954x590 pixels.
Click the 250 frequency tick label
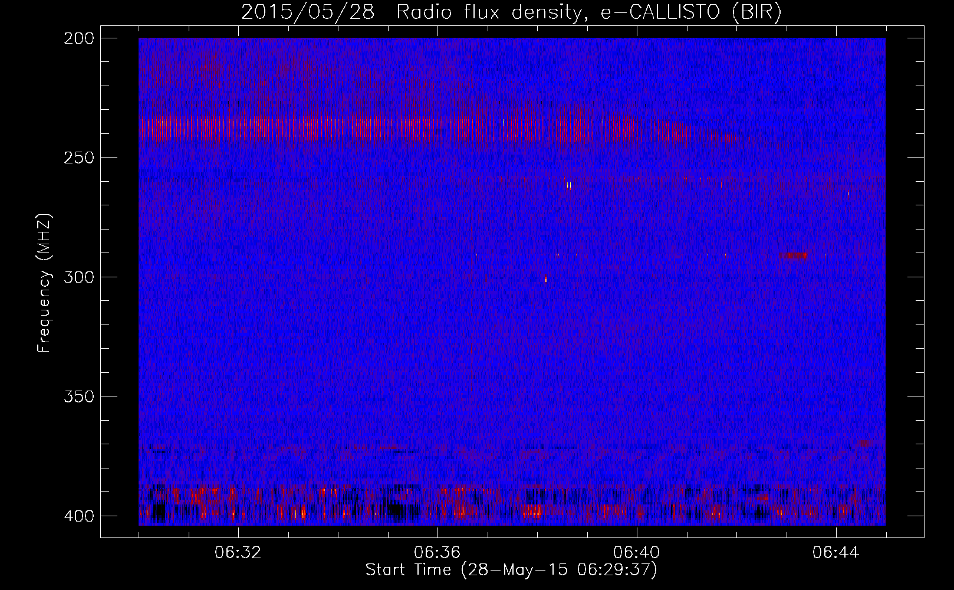[x=78, y=158]
